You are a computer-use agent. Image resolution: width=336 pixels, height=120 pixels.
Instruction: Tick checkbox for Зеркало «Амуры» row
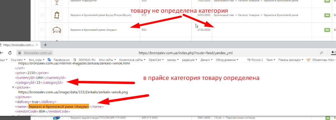(42, 30)
